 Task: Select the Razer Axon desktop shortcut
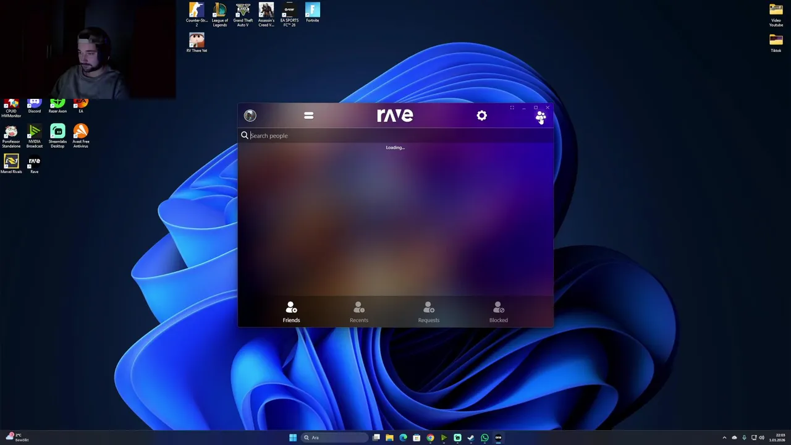57,106
